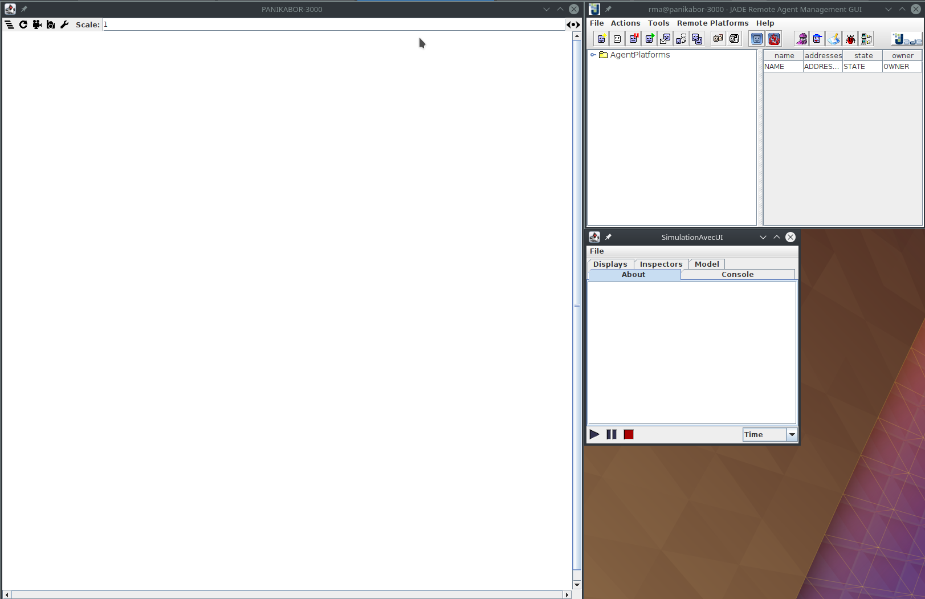Click the pin icon in PANIKABOR-3000 title bar
This screenshot has height=599, width=925.
[24, 9]
